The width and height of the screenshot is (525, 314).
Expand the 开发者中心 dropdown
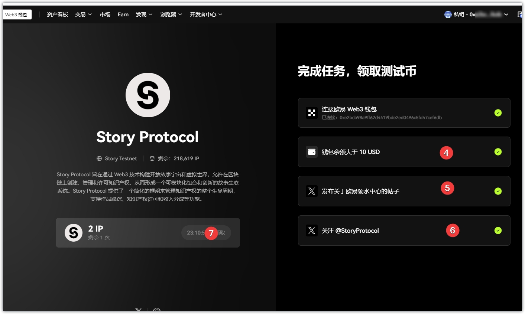pos(206,14)
